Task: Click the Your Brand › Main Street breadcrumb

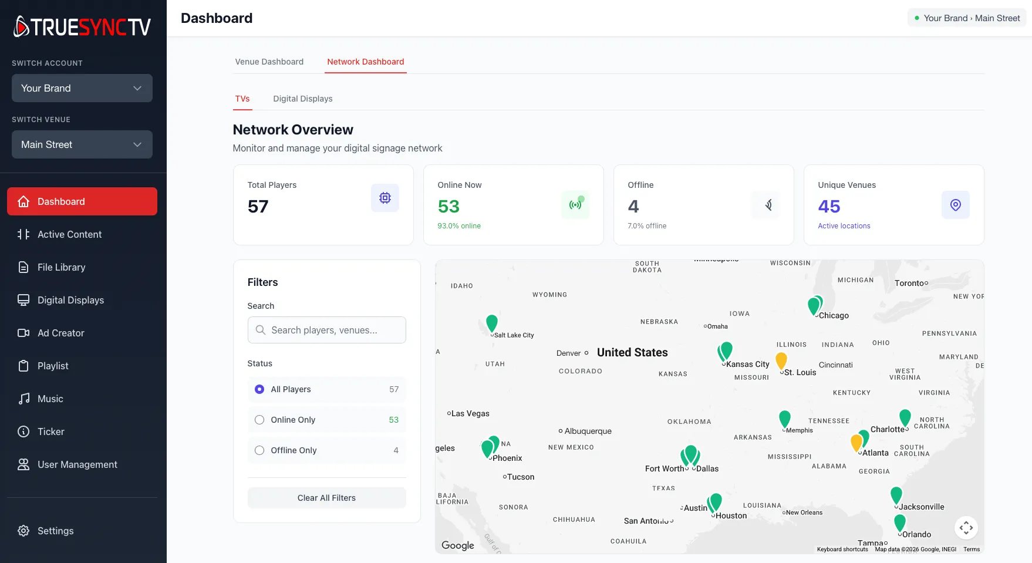Action: point(966,18)
